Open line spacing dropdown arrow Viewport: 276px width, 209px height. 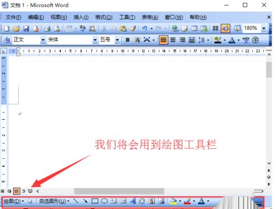point(208,40)
